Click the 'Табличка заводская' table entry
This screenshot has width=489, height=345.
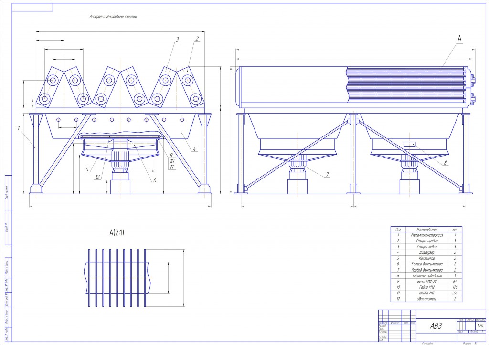(x=426, y=275)
